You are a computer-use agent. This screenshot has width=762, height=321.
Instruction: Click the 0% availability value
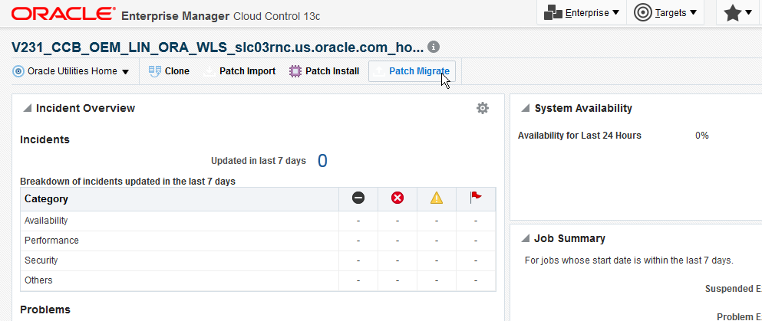[x=701, y=136]
